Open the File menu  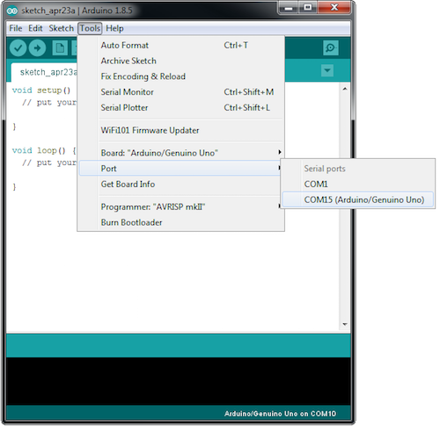pos(16,28)
